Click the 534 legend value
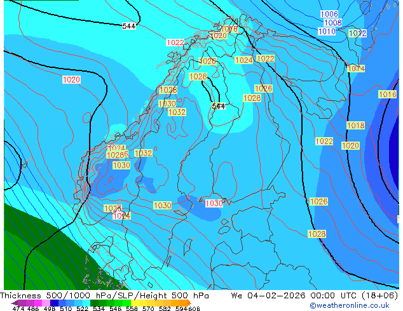 99,308
